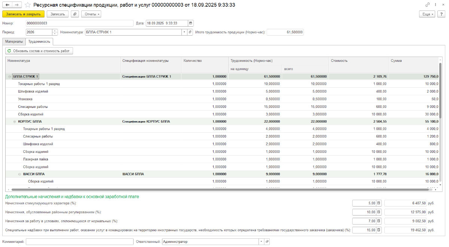This screenshot has height=247, width=449.
Task: Click Обновить состав и стоимость работ
Action: tap(39, 51)
